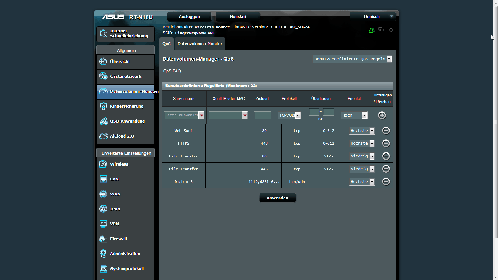This screenshot has width=498, height=280.
Task: Open firmware version 3.0.0.4.382_50624 link
Action: pyautogui.click(x=289, y=27)
